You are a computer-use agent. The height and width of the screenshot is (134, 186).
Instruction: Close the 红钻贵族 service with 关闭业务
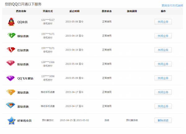click(163, 50)
